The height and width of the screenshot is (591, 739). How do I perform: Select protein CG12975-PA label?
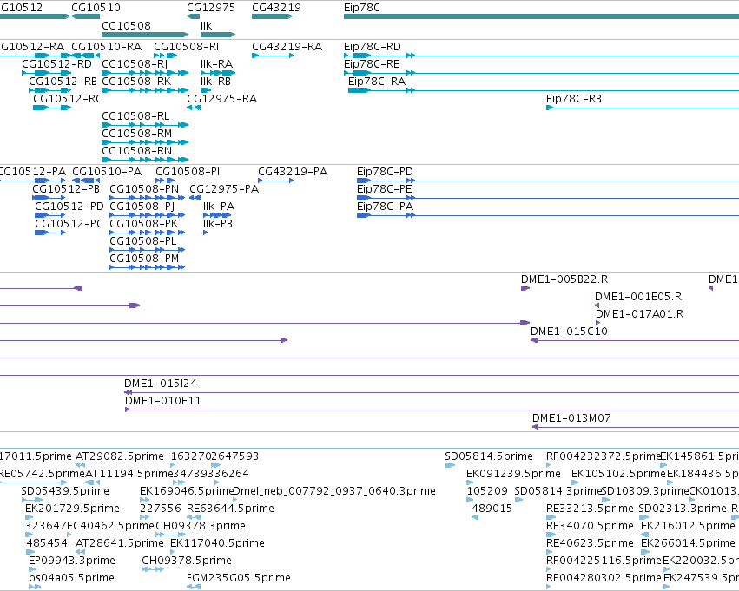(x=224, y=189)
